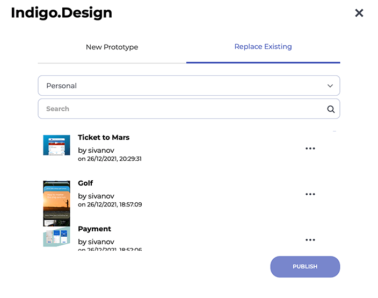Click 'by sivanov' under Ticket to Mars
The height and width of the screenshot is (298, 378).
(x=96, y=151)
